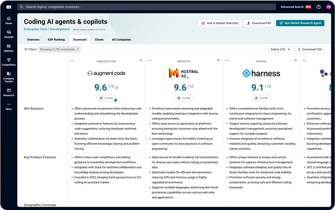Click Run Market Research Agent button
This screenshot has height=210, width=335.
pyautogui.click(x=300, y=23)
